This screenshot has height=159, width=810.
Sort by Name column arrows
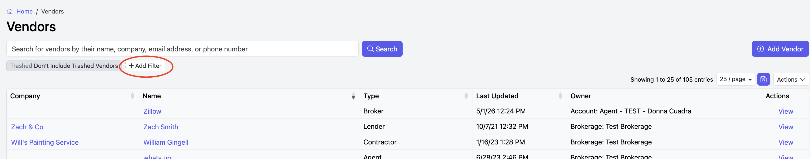point(353,96)
